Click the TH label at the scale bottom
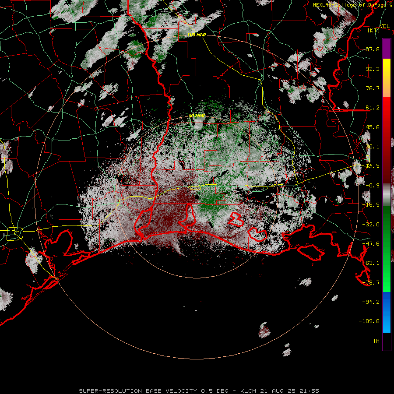394x394 pixels. tap(376, 341)
